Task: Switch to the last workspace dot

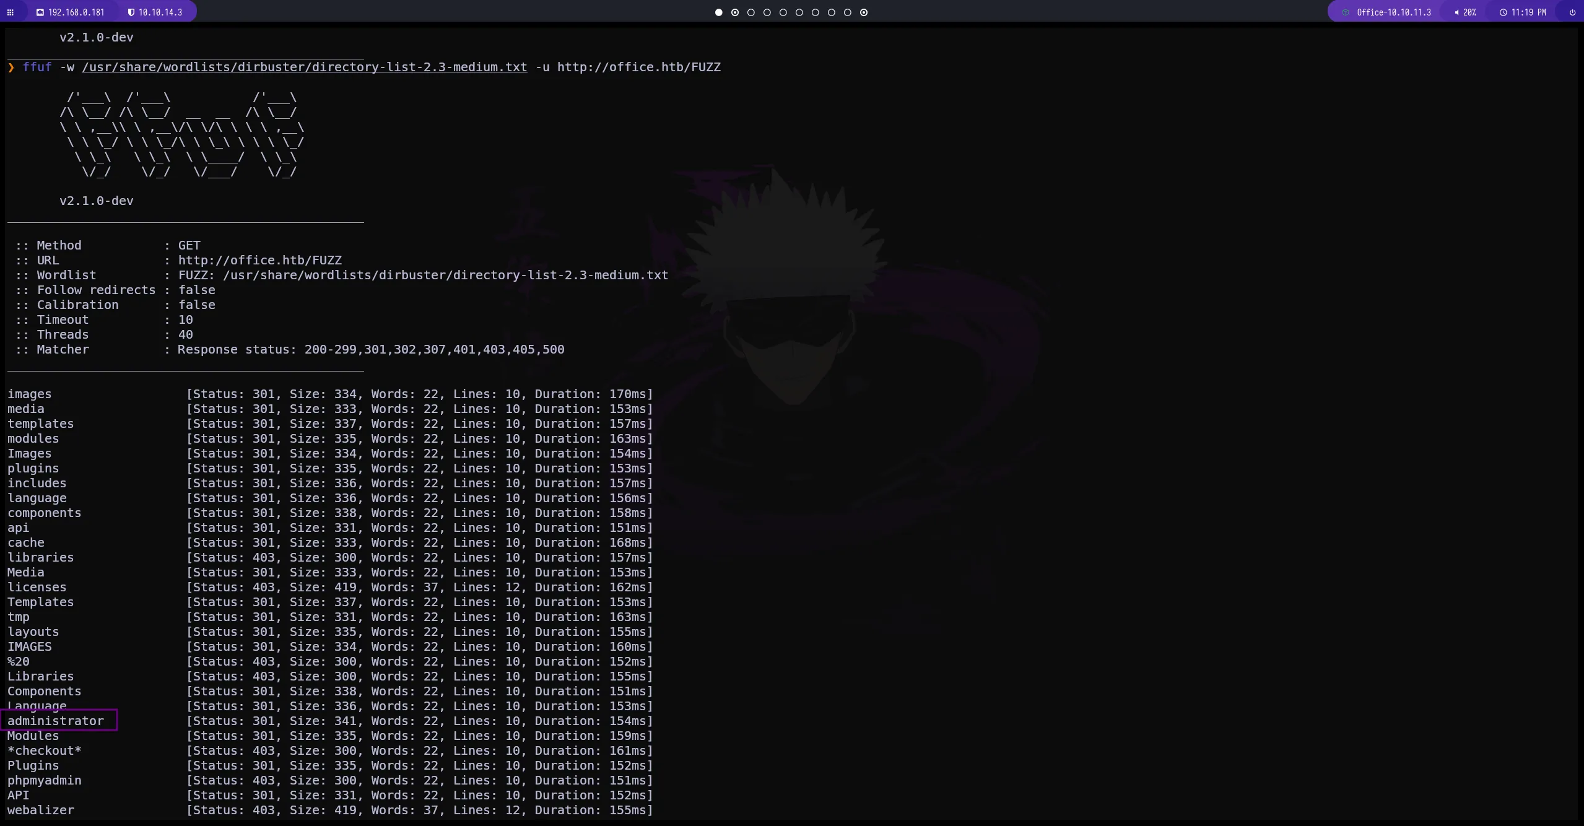Action: pos(864,12)
